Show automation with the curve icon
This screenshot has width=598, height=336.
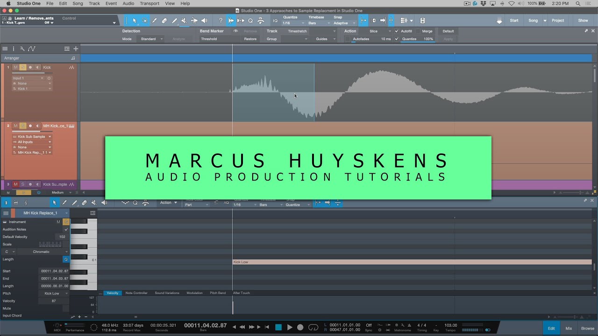click(31, 49)
